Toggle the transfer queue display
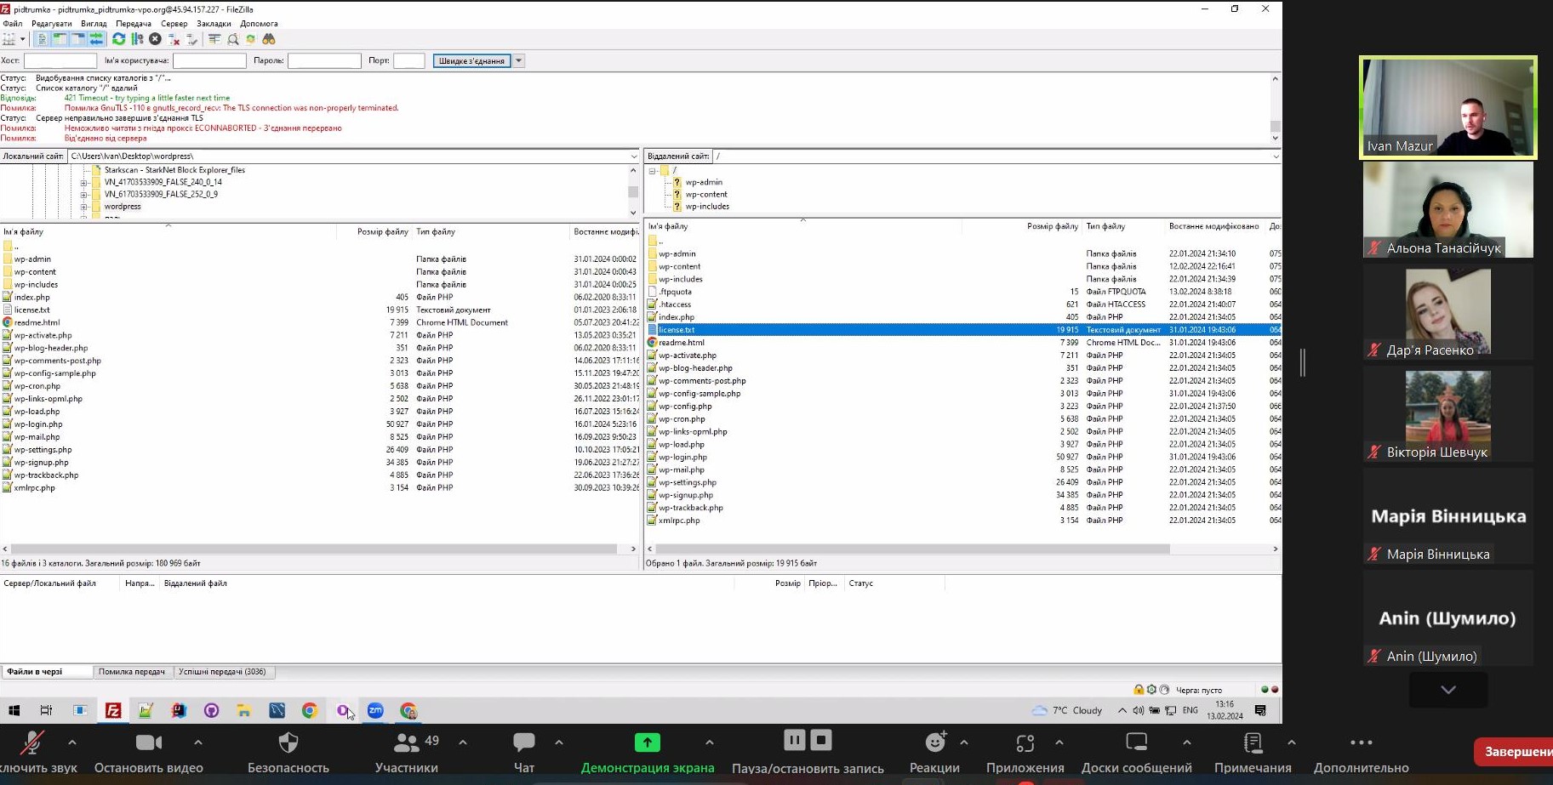The image size is (1553, 785). click(x=96, y=39)
